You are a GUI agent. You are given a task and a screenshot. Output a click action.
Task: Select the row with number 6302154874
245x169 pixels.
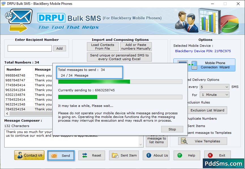tap(29, 95)
